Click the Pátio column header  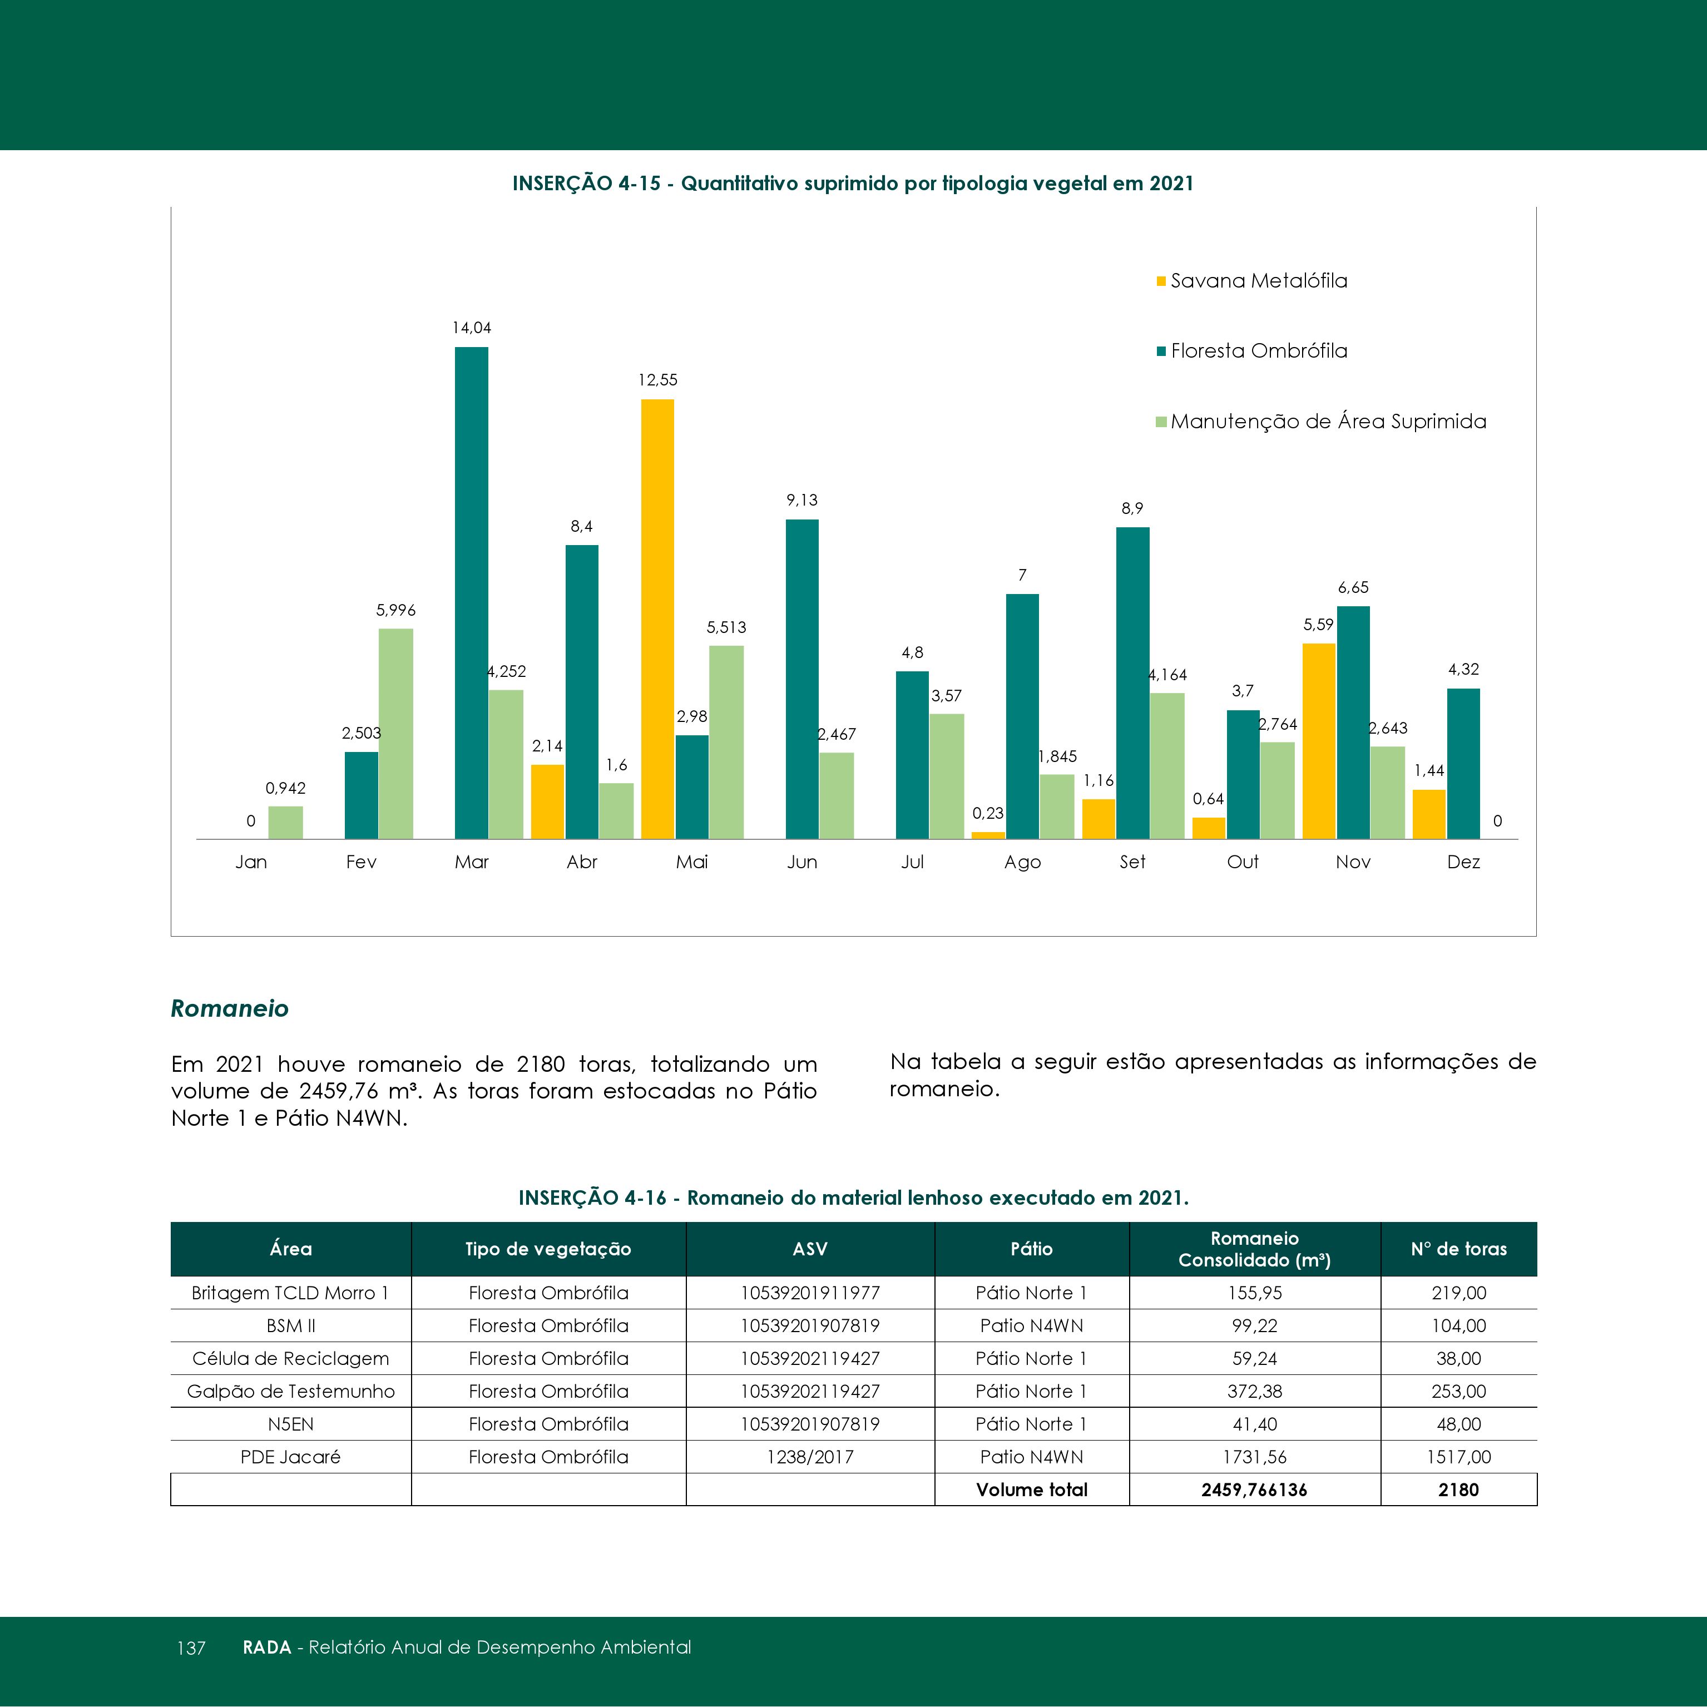1032,1249
